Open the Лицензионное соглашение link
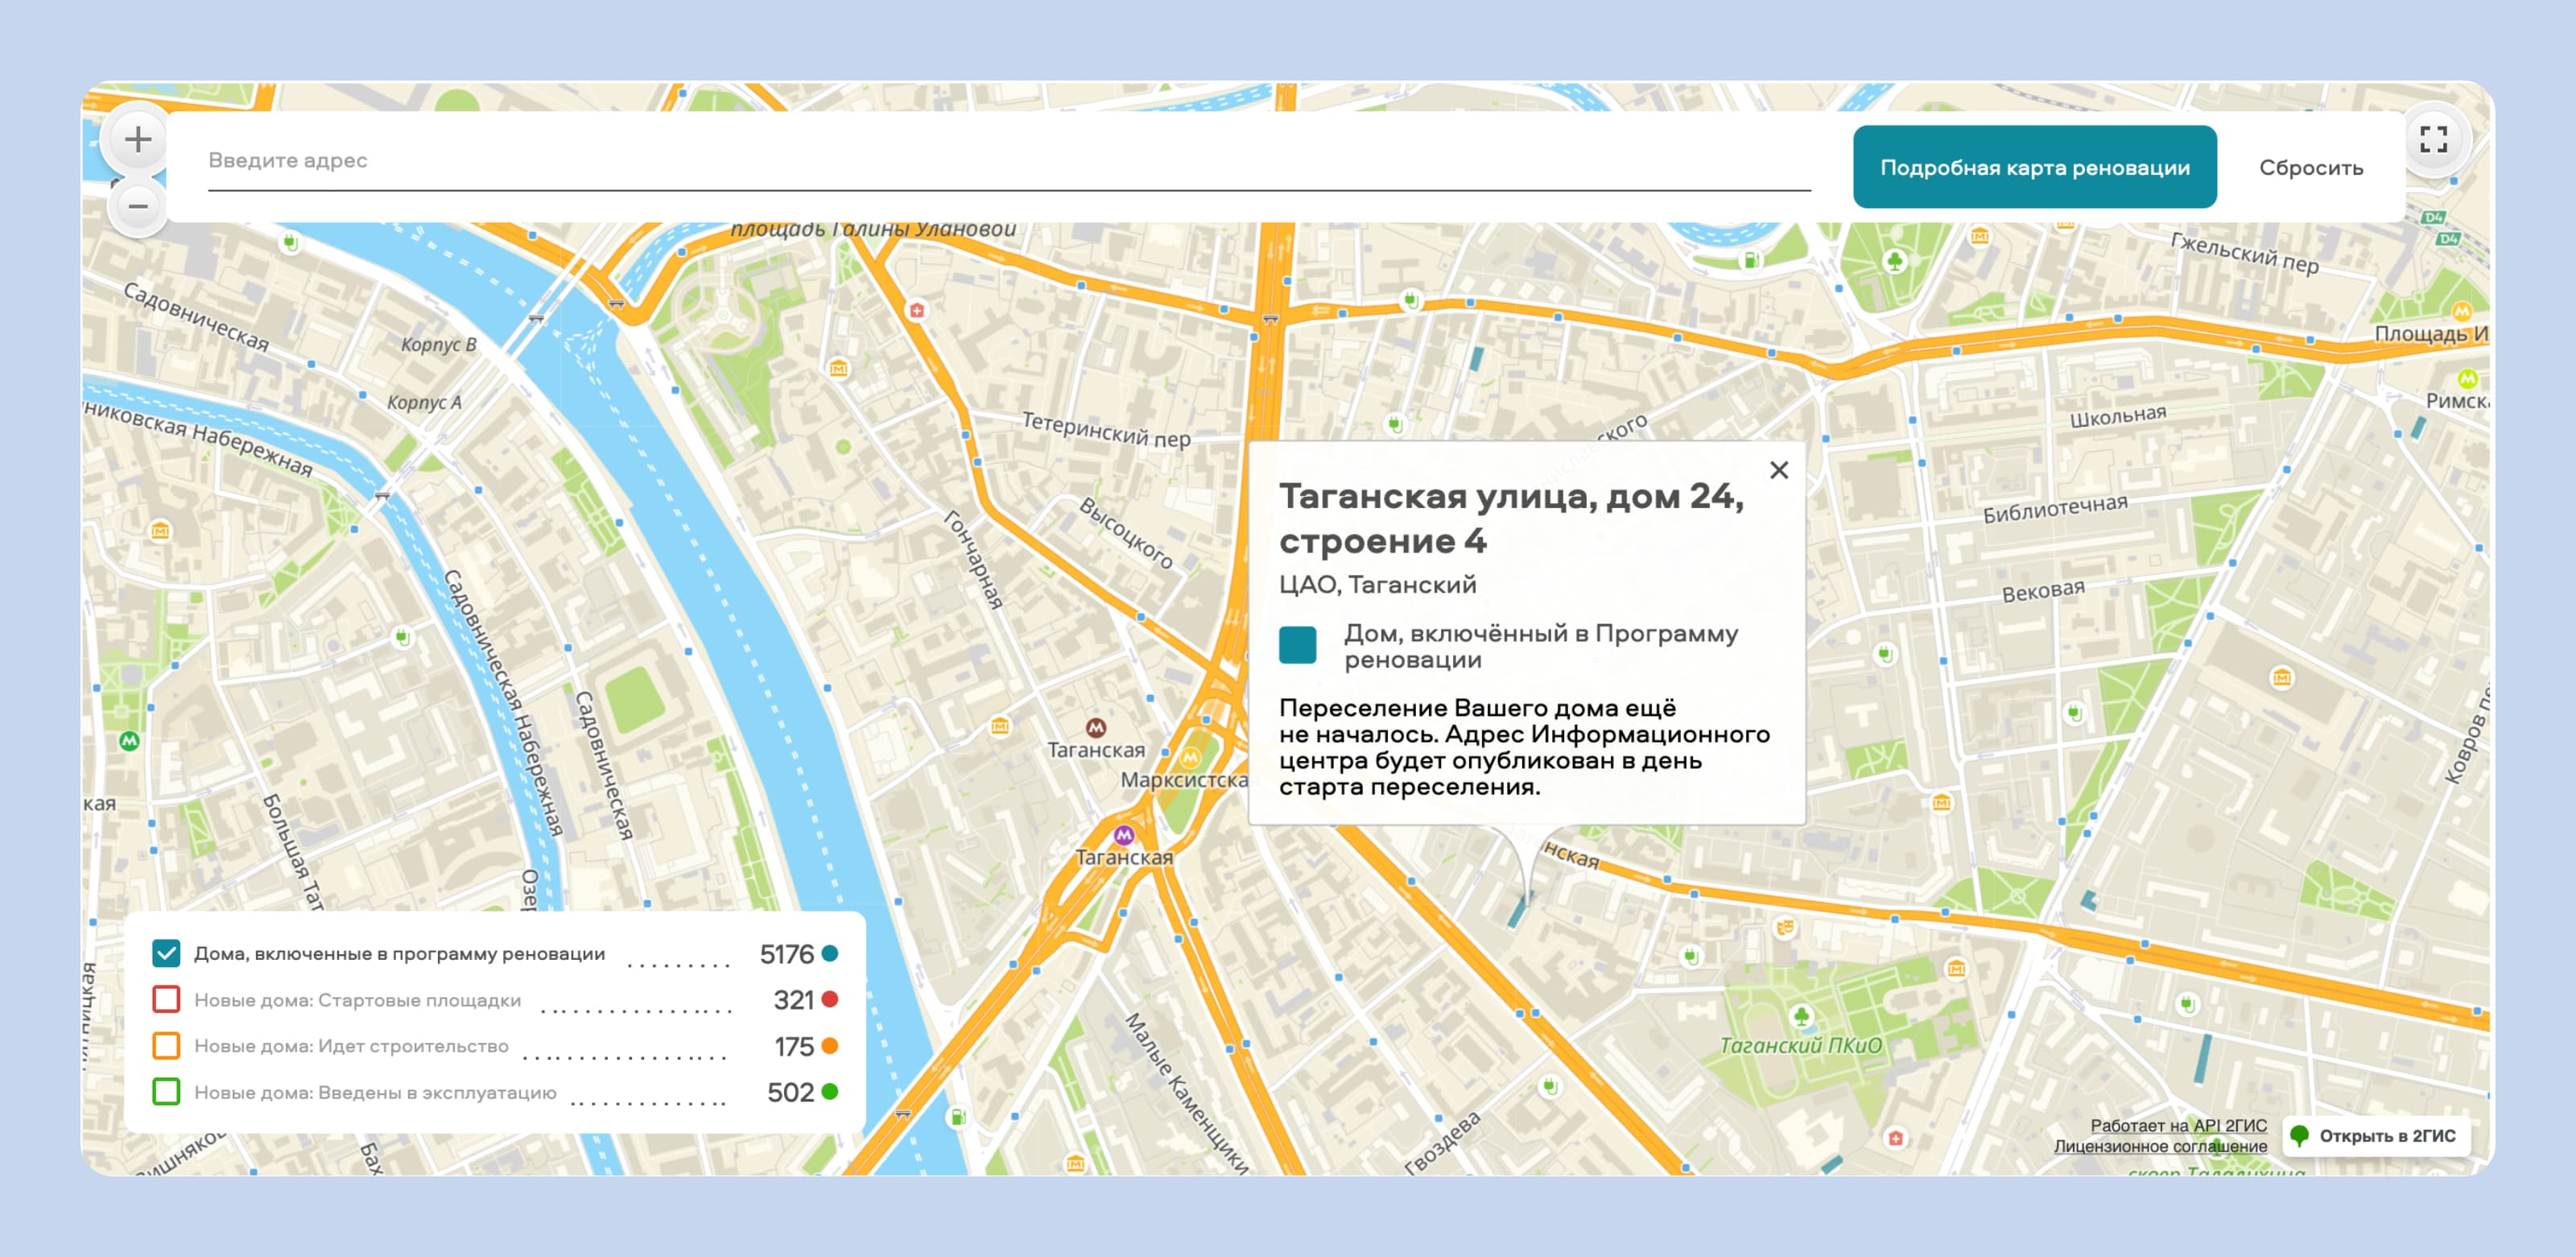2576x1257 pixels. click(2160, 1146)
